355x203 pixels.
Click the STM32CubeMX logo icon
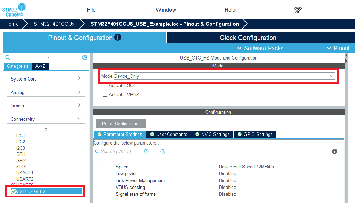14,10
